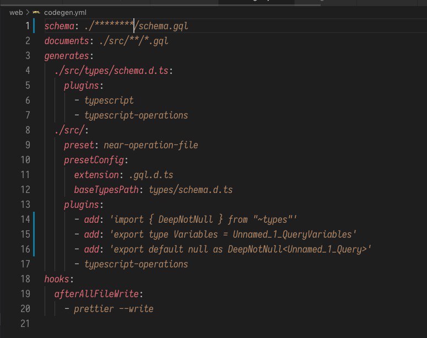Click 'extension' key on line 11

[x=96, y=175]
